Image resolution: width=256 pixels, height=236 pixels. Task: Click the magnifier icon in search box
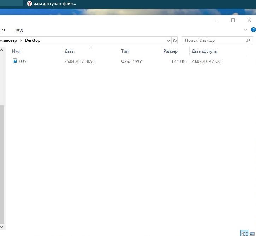point(248,40)
